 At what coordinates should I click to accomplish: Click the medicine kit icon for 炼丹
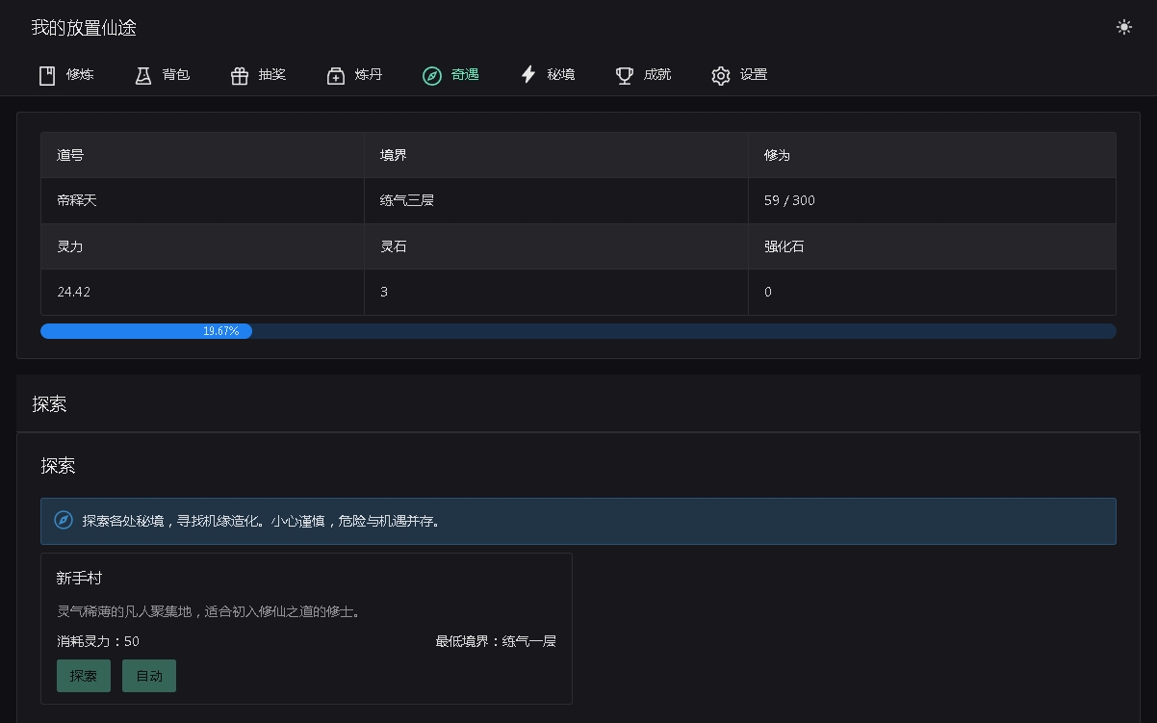click(x=336, y=75)
